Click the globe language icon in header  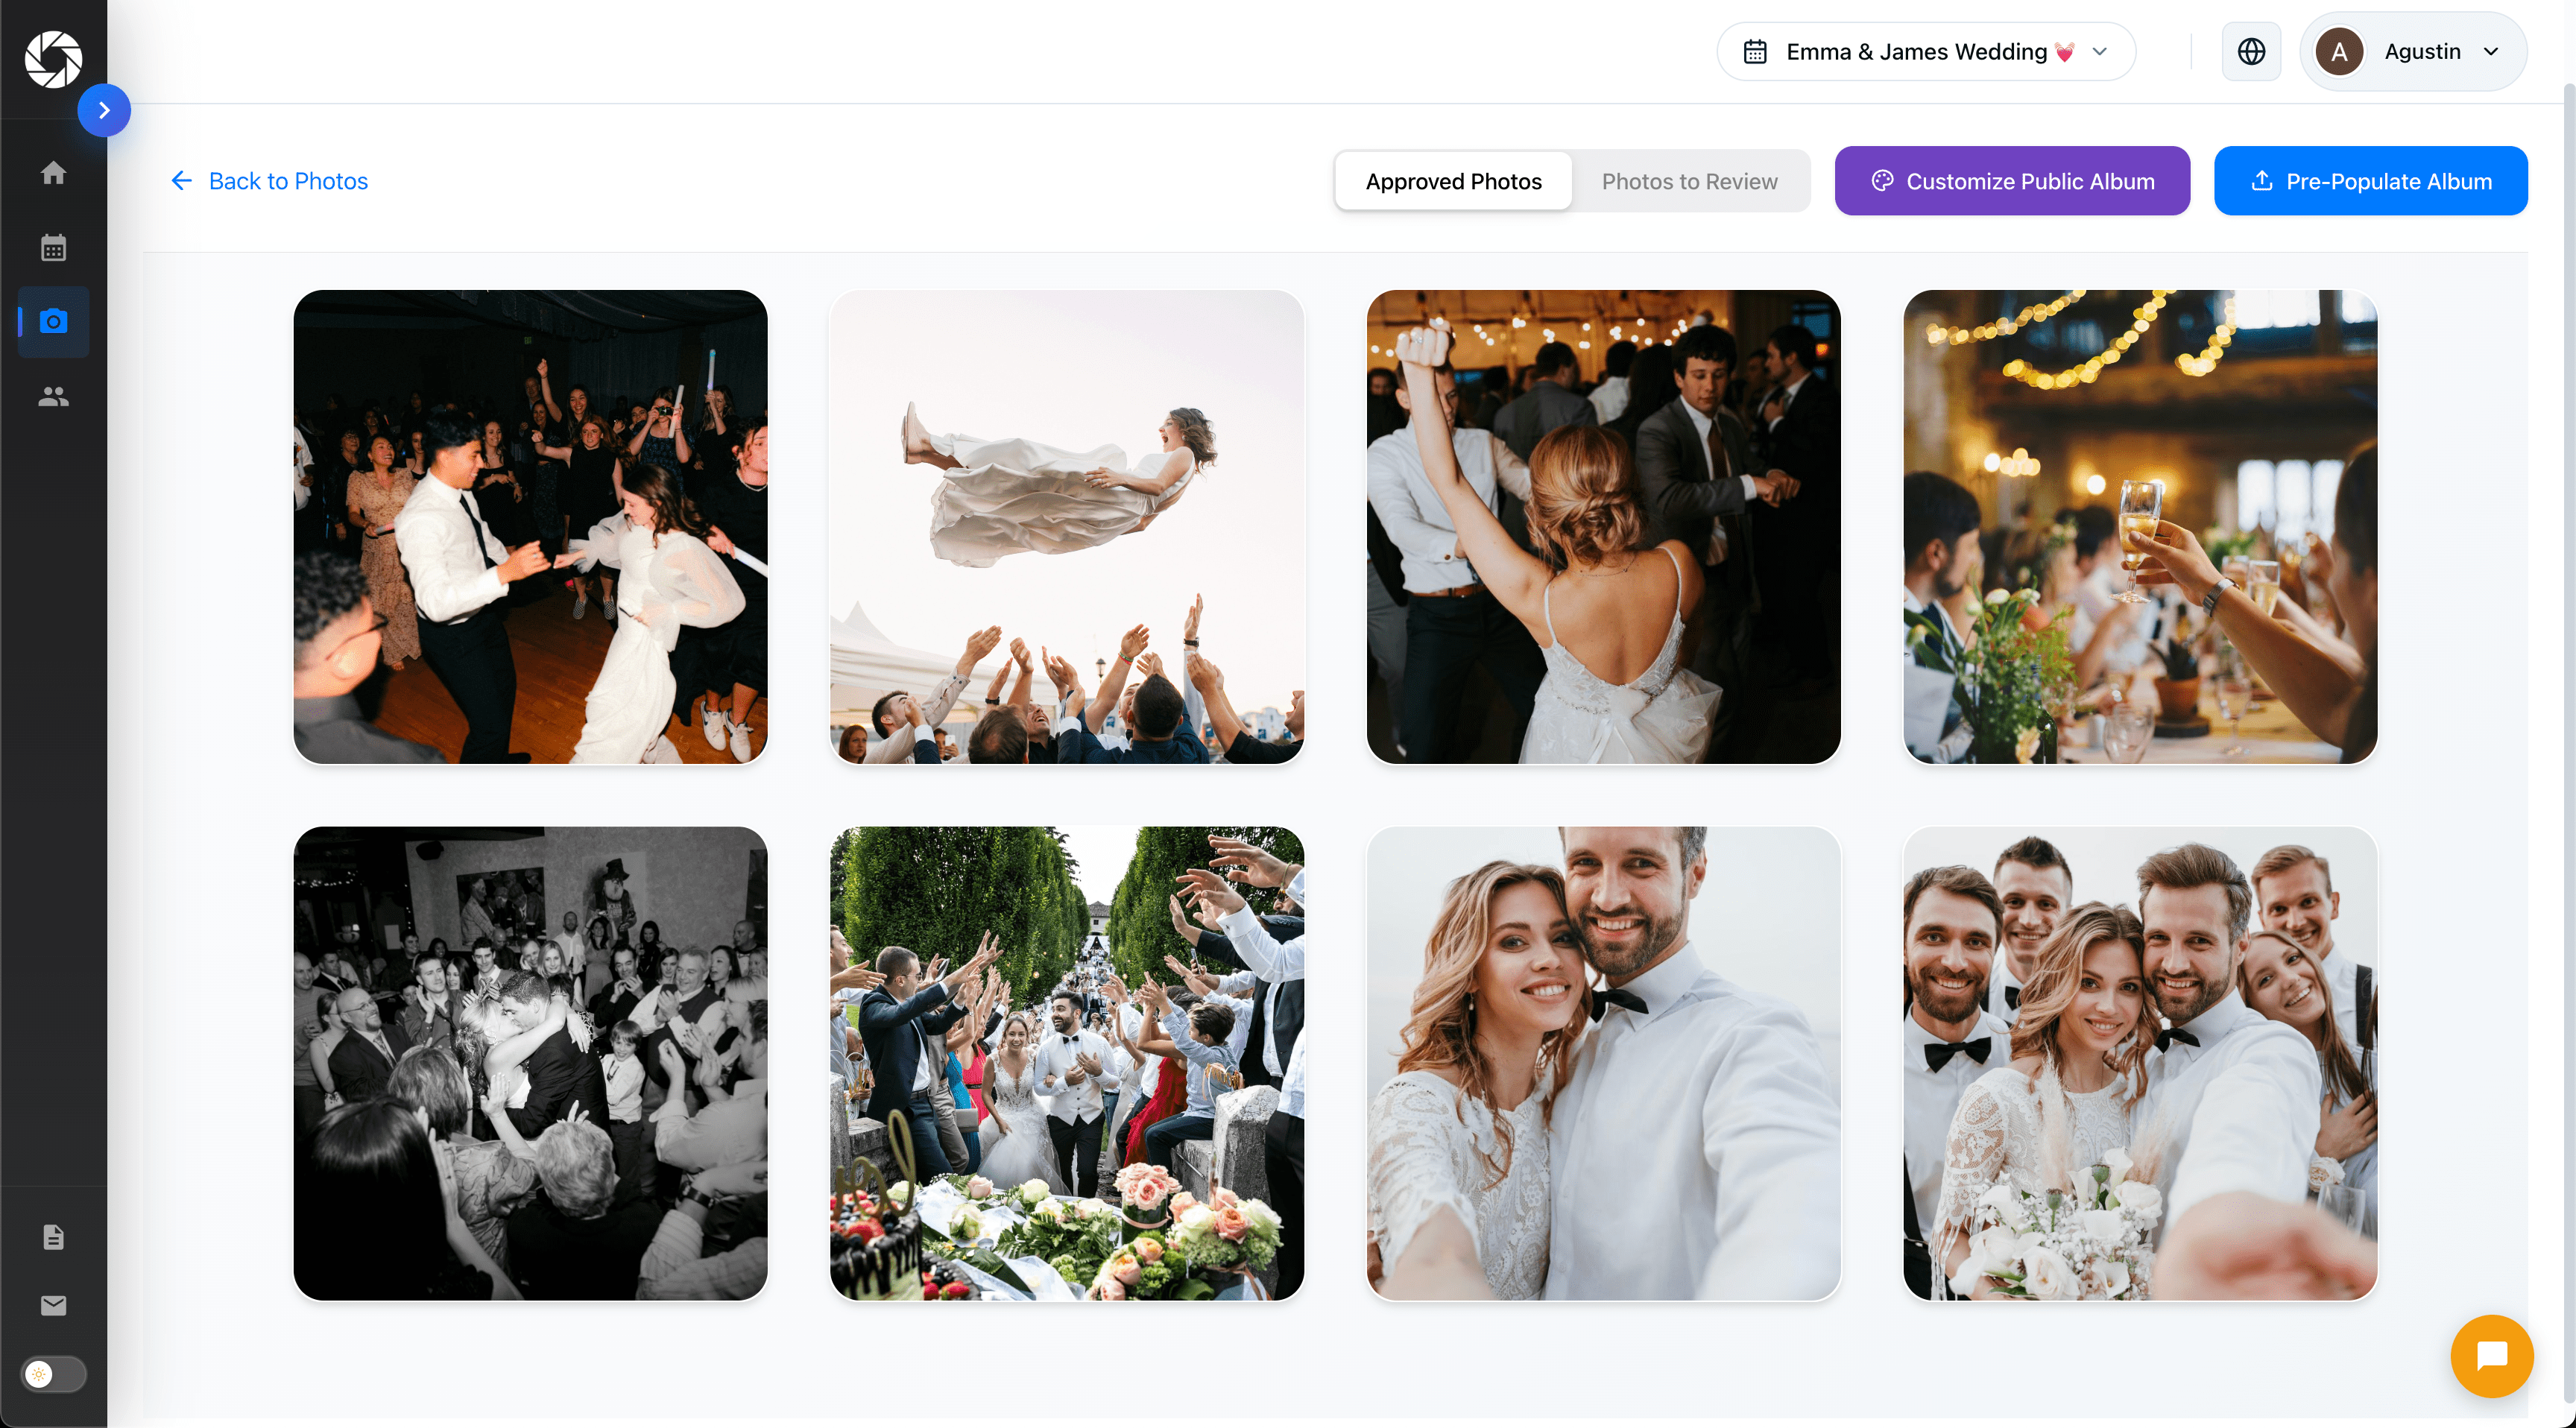2251,51
